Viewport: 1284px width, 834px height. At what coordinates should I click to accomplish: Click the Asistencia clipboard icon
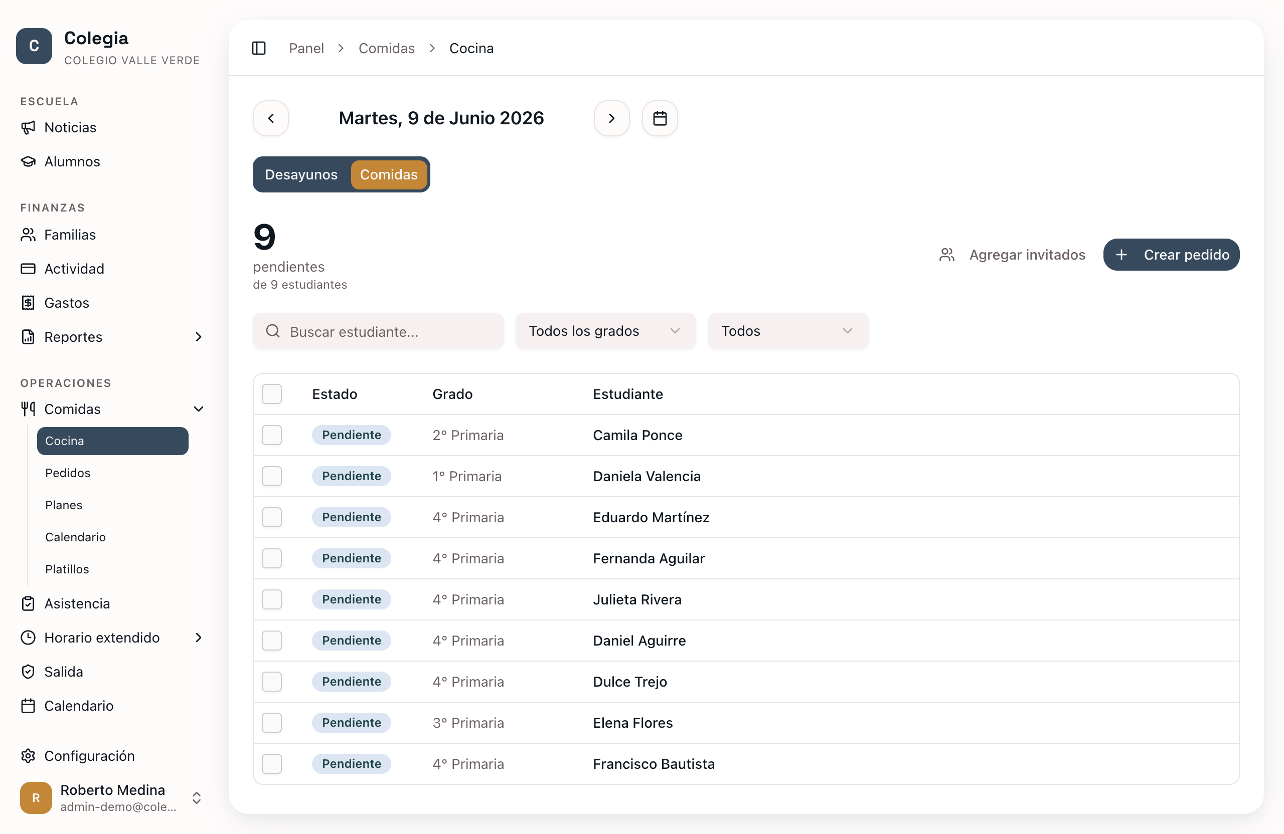click(x=28, y=603)
